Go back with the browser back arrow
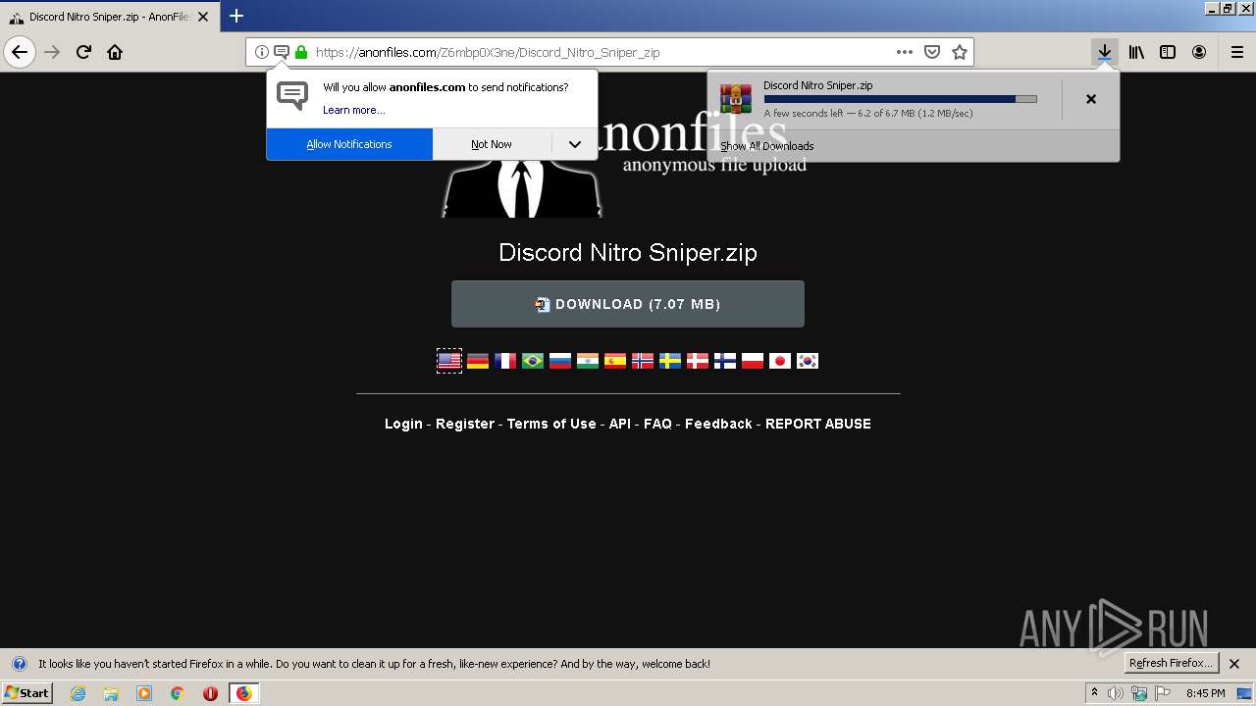Viewport: 1256px width, 706px height. point(20,52)
